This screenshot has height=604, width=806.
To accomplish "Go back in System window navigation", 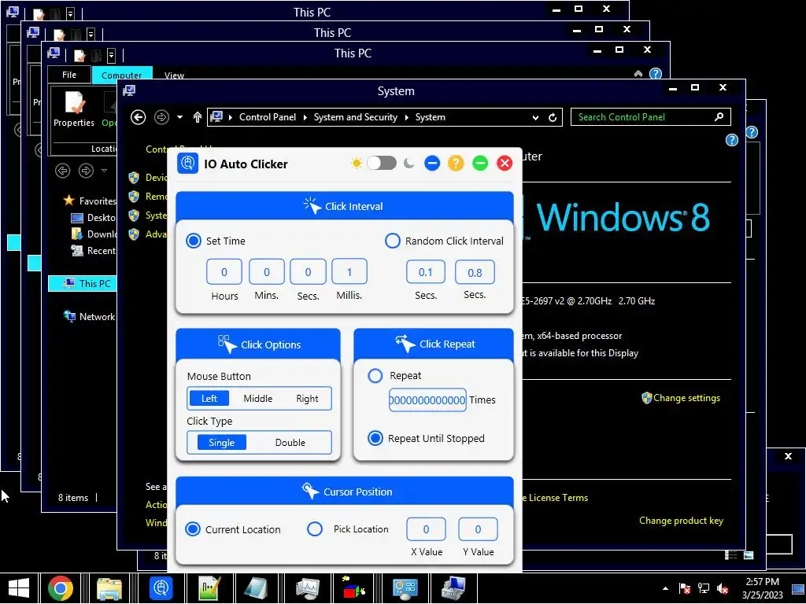I will click(139, 117).
